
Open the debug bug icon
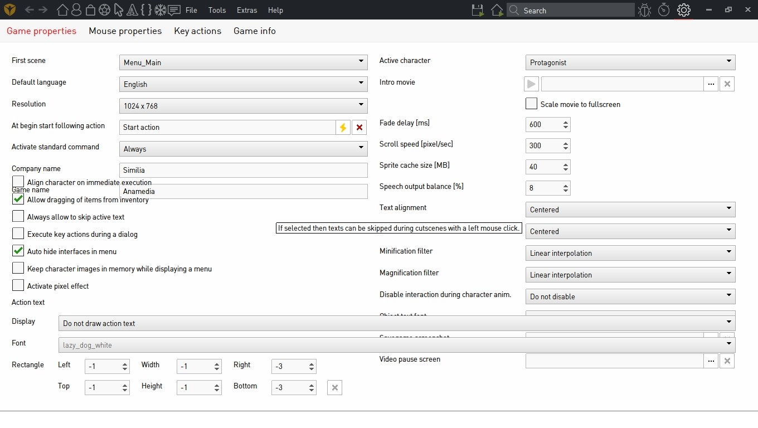click(645, 10)
